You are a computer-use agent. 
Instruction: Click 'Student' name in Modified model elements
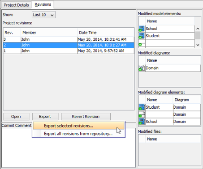tap(153, 36)
